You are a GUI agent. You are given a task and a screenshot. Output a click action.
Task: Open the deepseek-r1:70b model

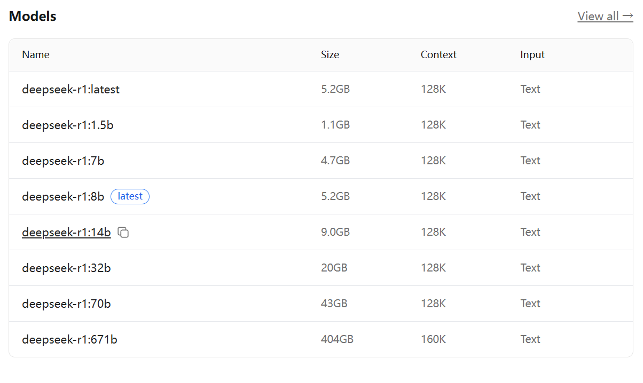point(66,304)
